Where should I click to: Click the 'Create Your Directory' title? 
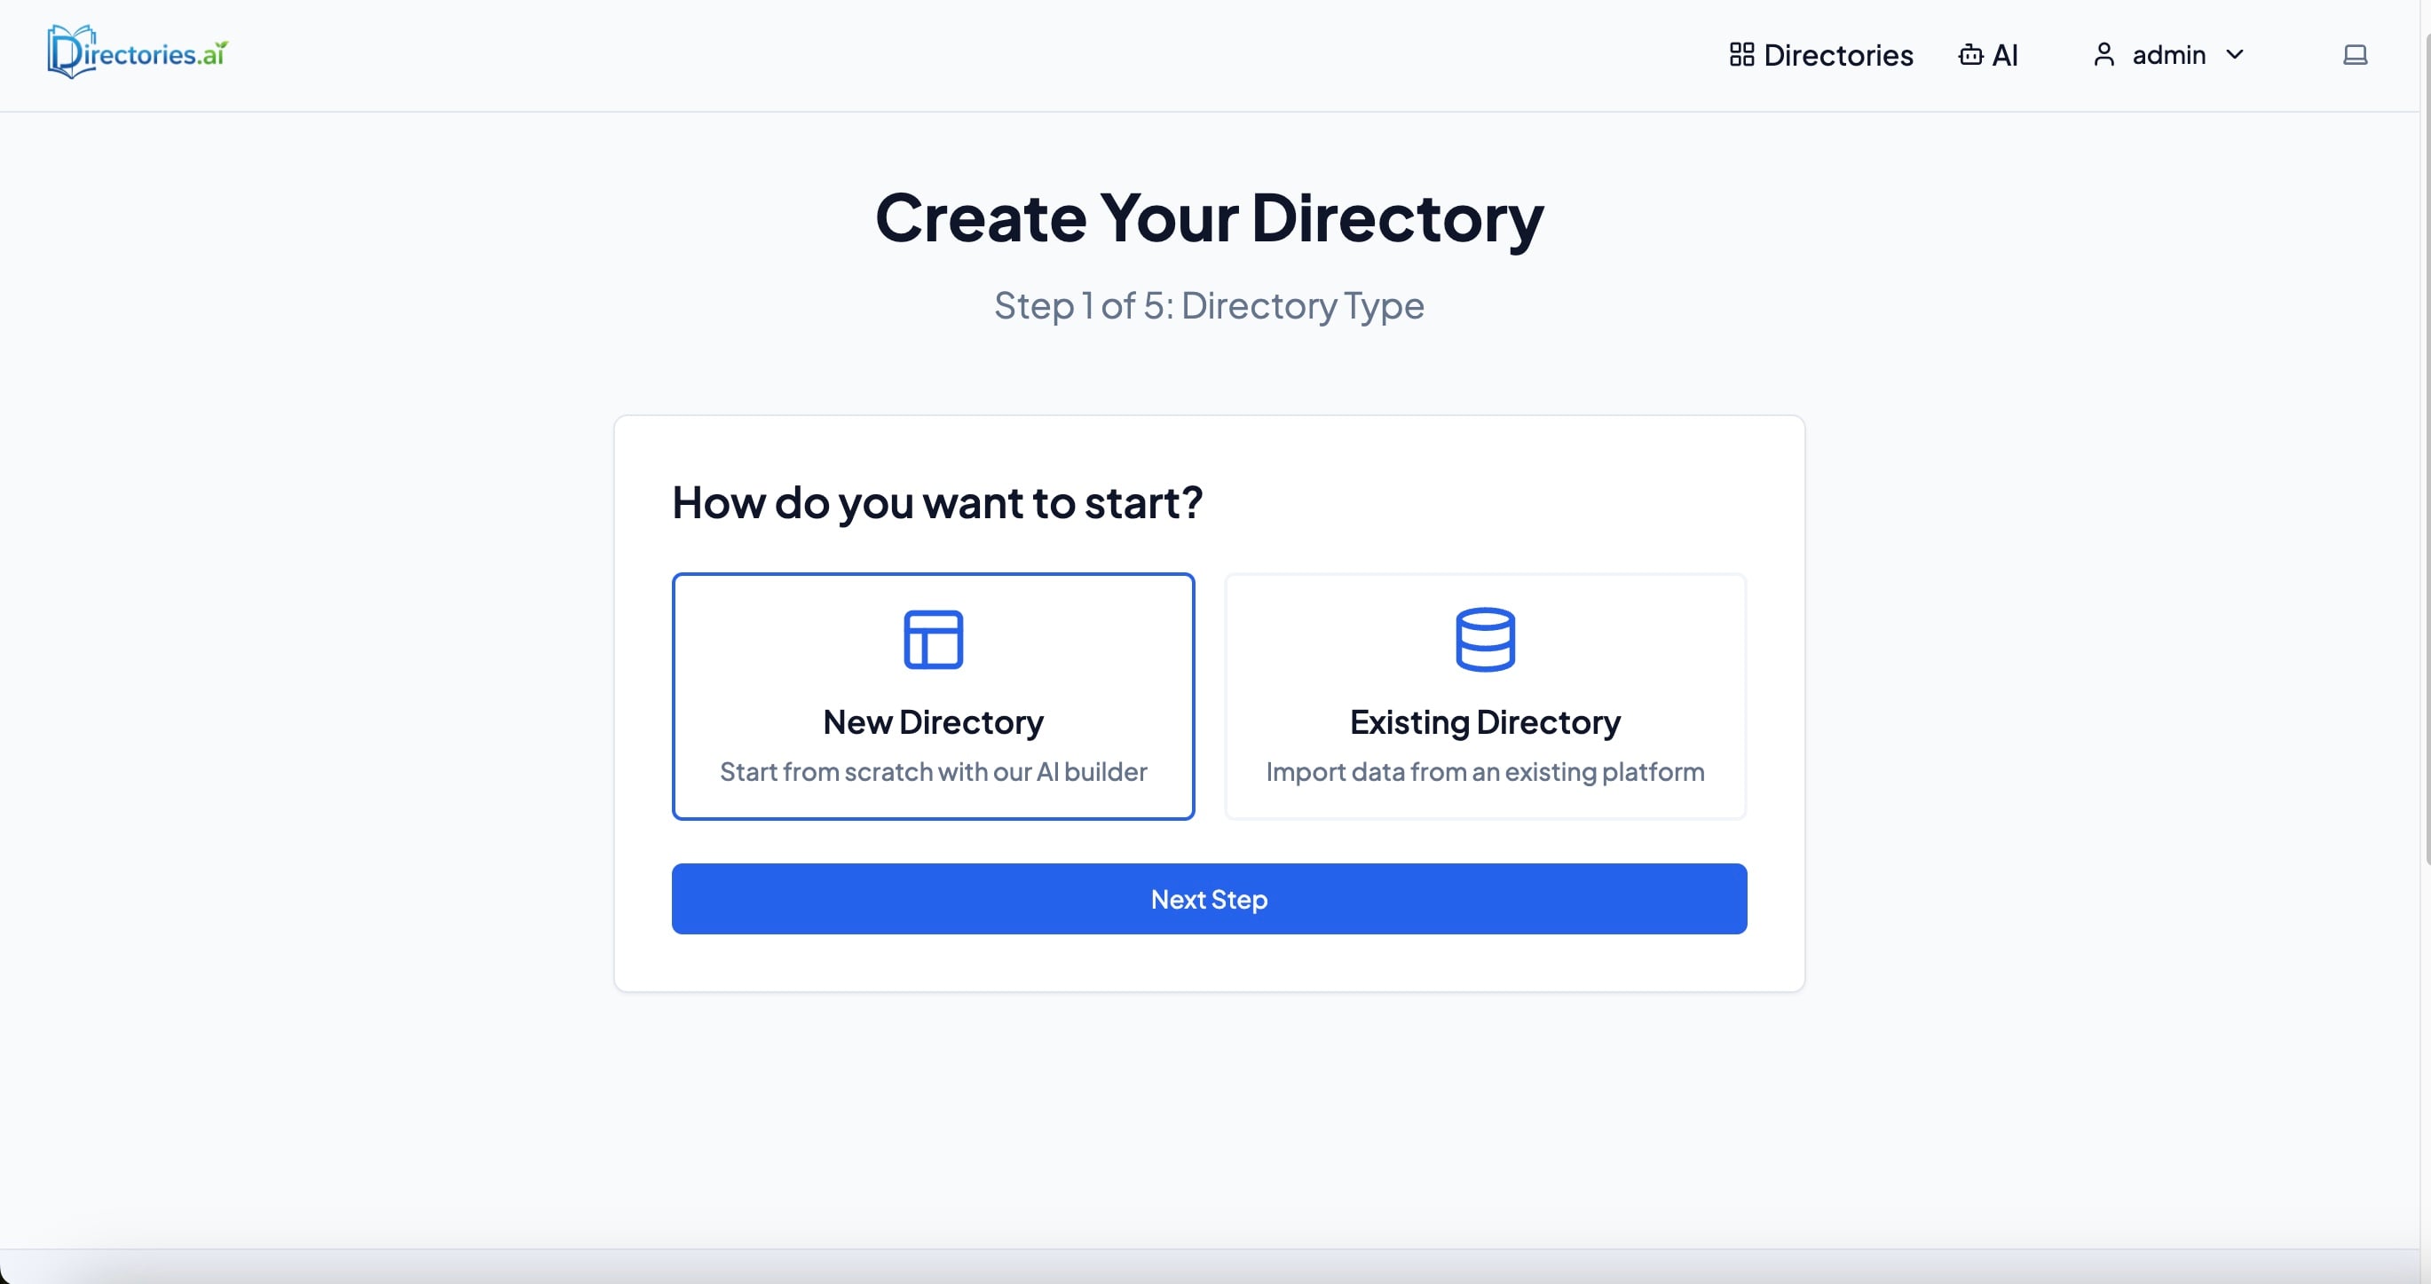(x=1209, y=218)
